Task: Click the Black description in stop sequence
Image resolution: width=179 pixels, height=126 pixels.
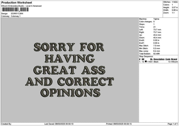Action: (x=156, y=62)
